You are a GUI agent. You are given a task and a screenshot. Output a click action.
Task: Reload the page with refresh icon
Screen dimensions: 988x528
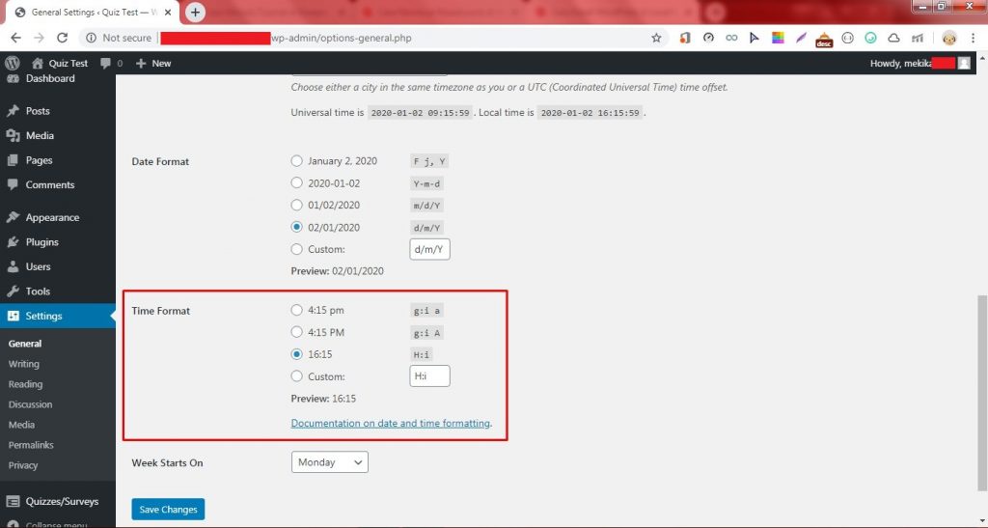(62, 38)
